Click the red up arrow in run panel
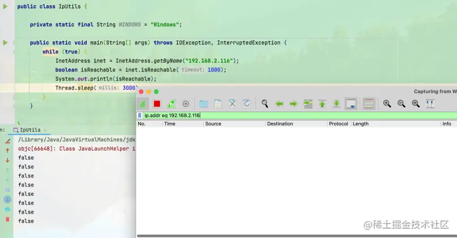 (7, 151)
